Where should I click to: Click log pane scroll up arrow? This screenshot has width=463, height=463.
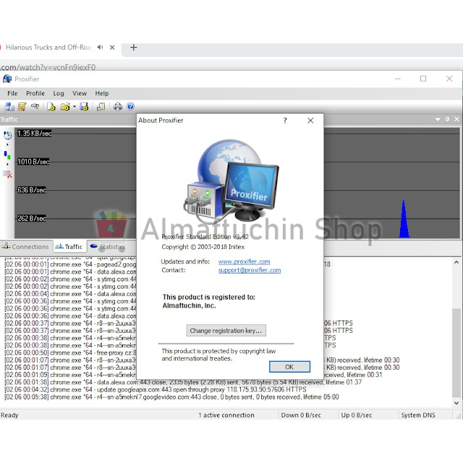pyautogui.click(x=456, y=262)
